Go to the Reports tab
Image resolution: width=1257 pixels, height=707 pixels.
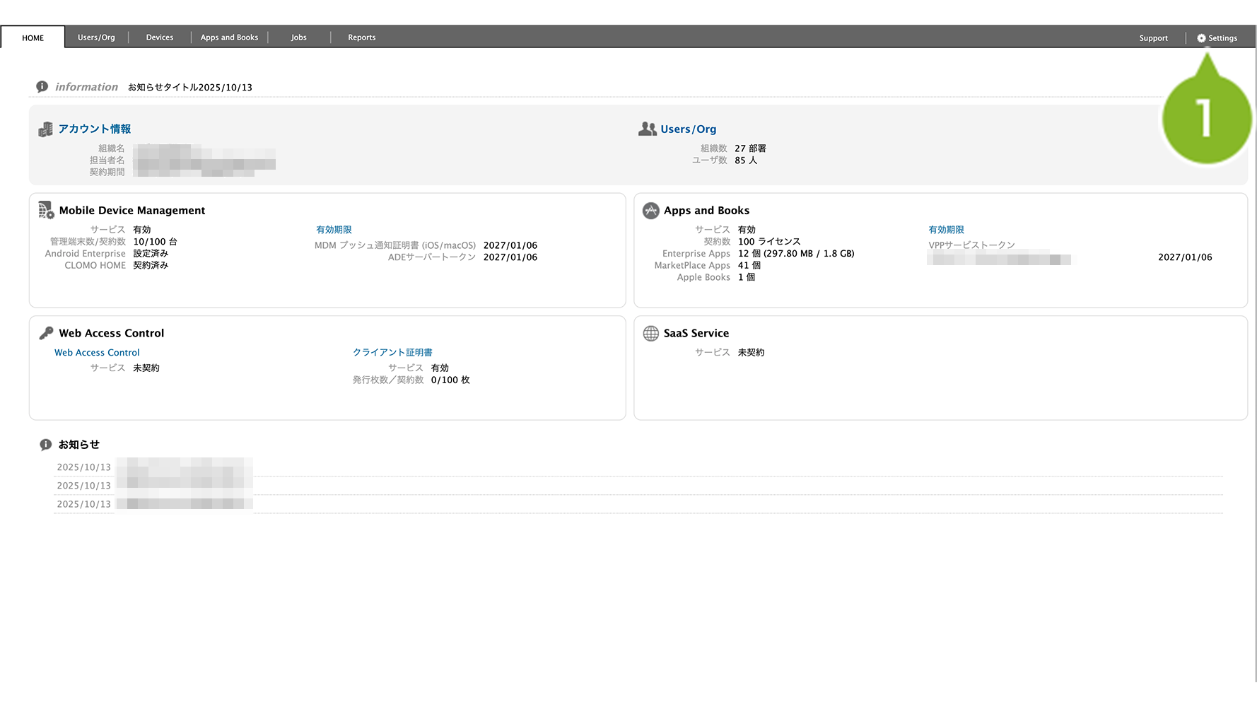pos(361,37)
